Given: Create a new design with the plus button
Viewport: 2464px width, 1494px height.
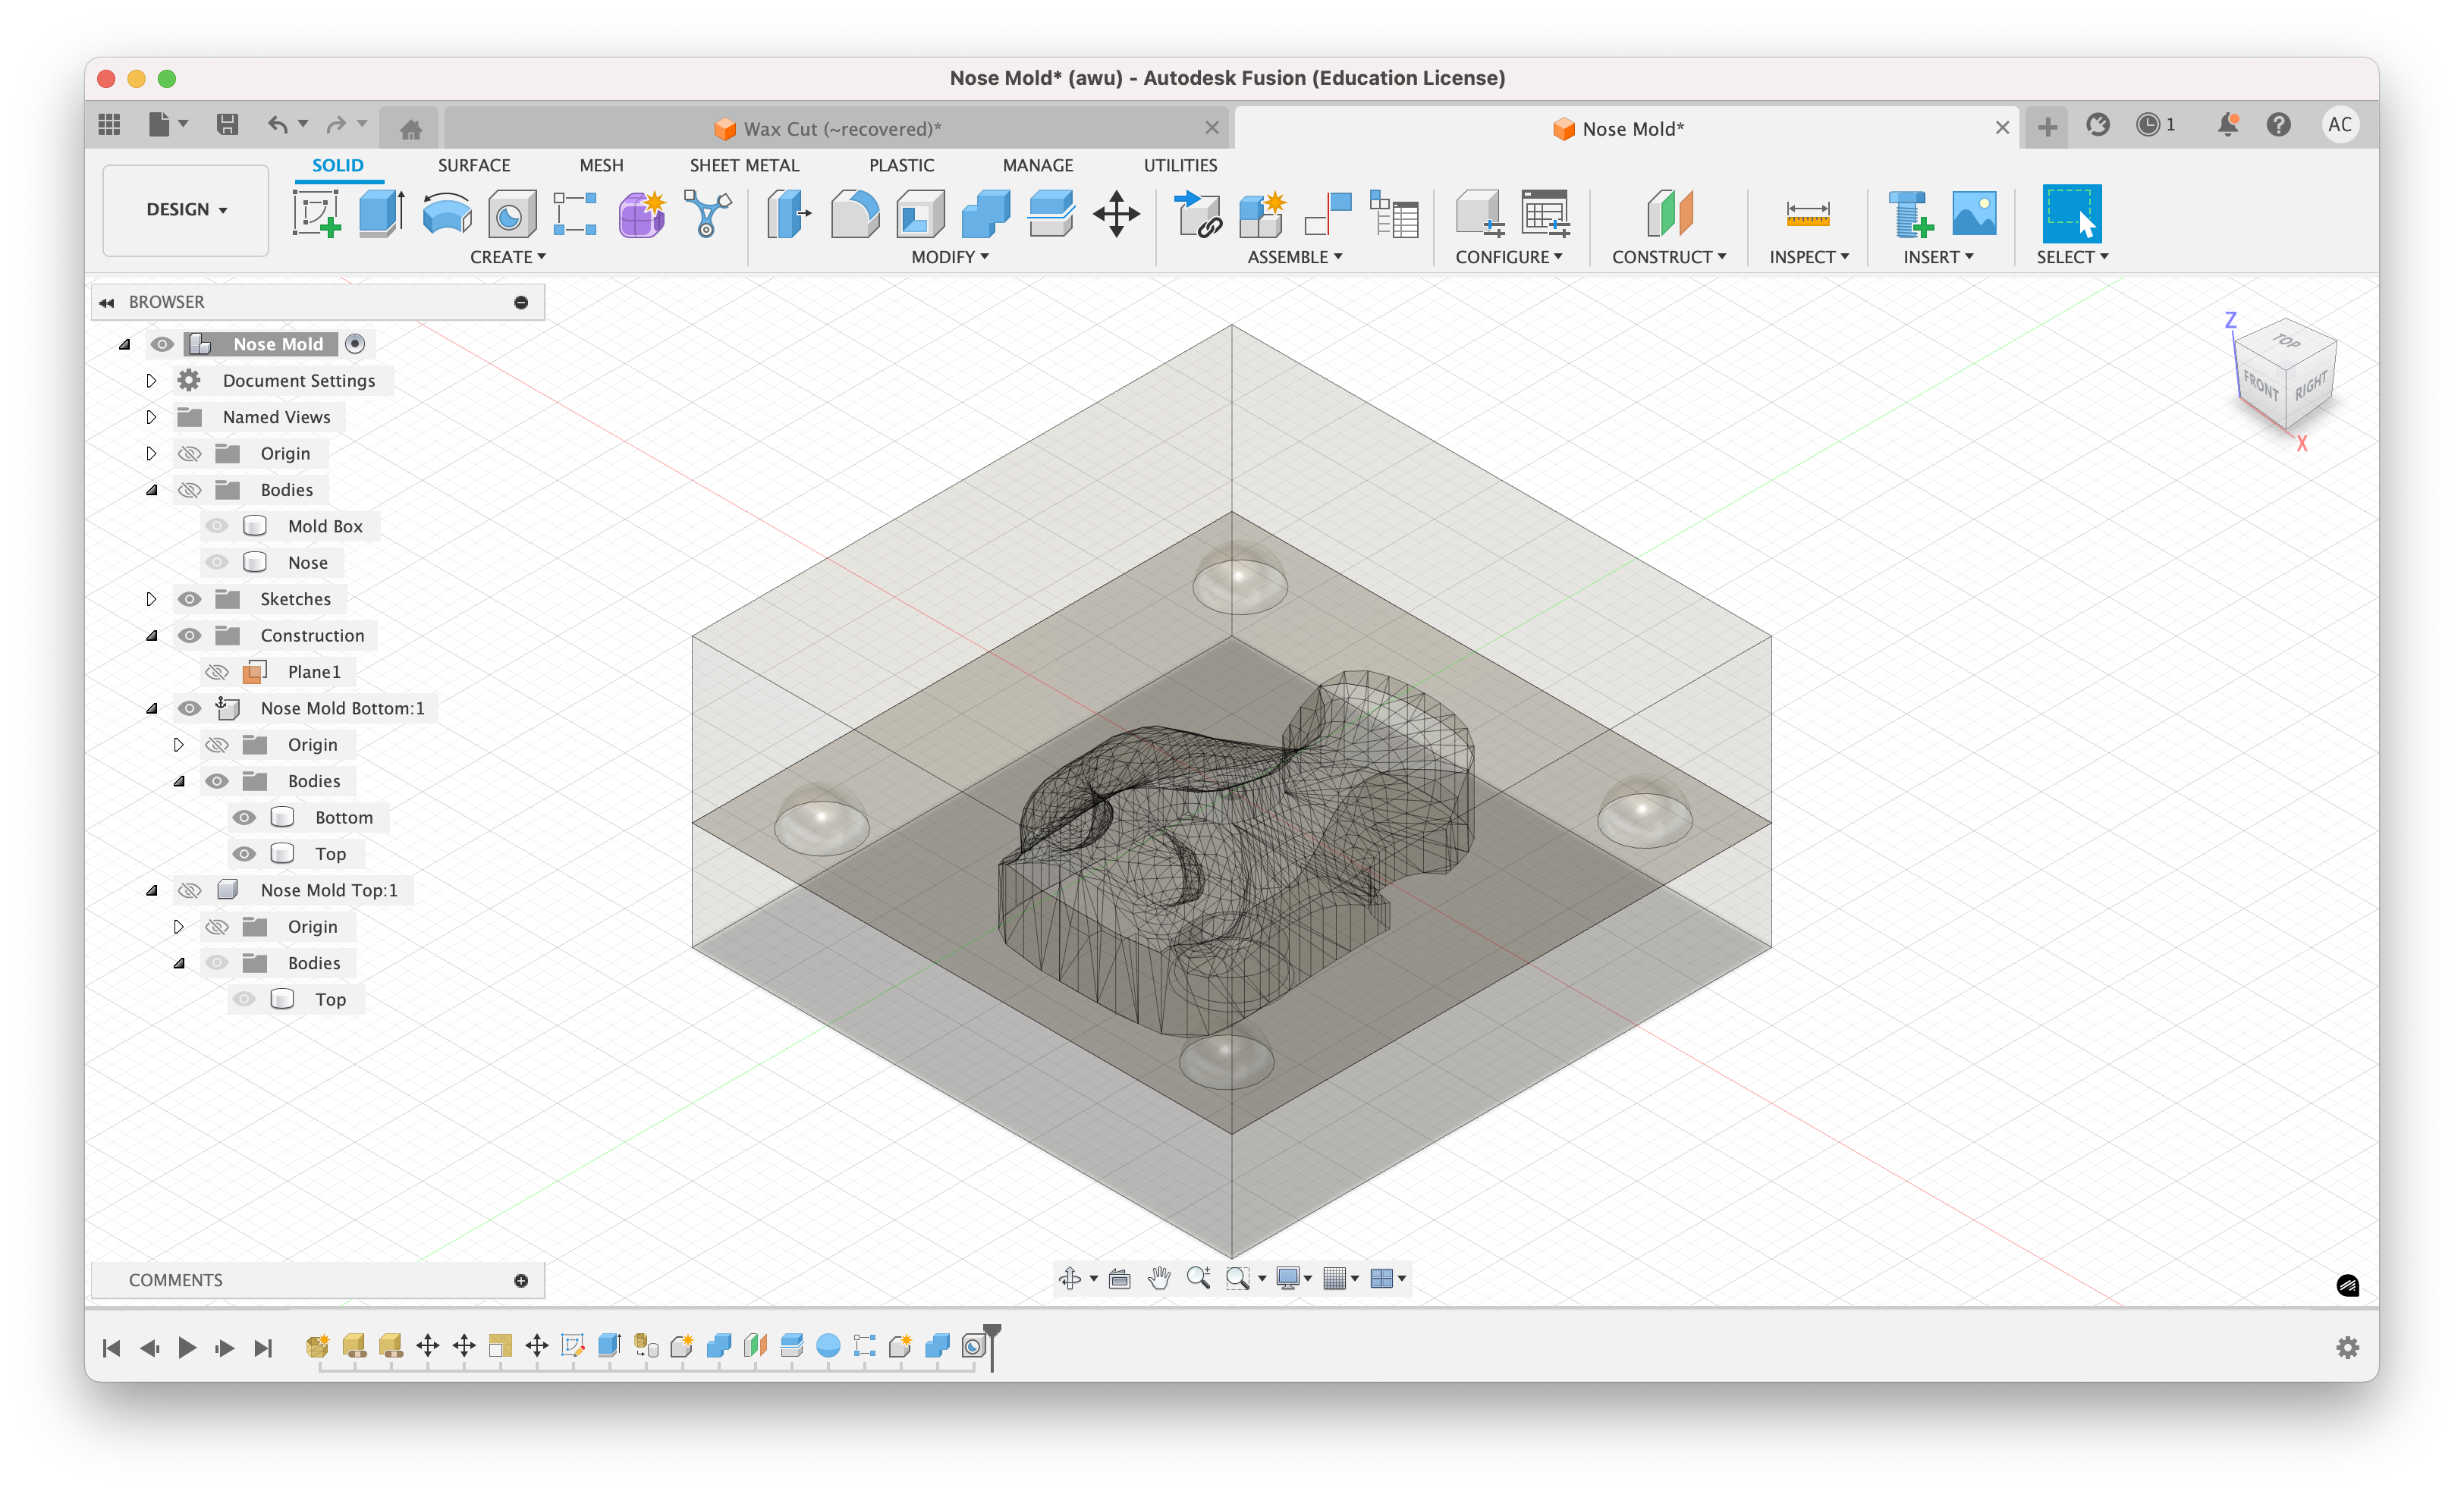Looking at the screenshot, I should coord(2046,127).
